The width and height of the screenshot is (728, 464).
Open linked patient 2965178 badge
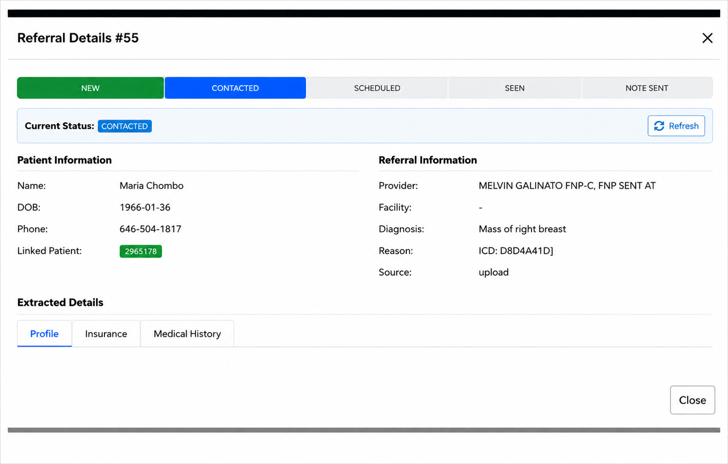140,251
